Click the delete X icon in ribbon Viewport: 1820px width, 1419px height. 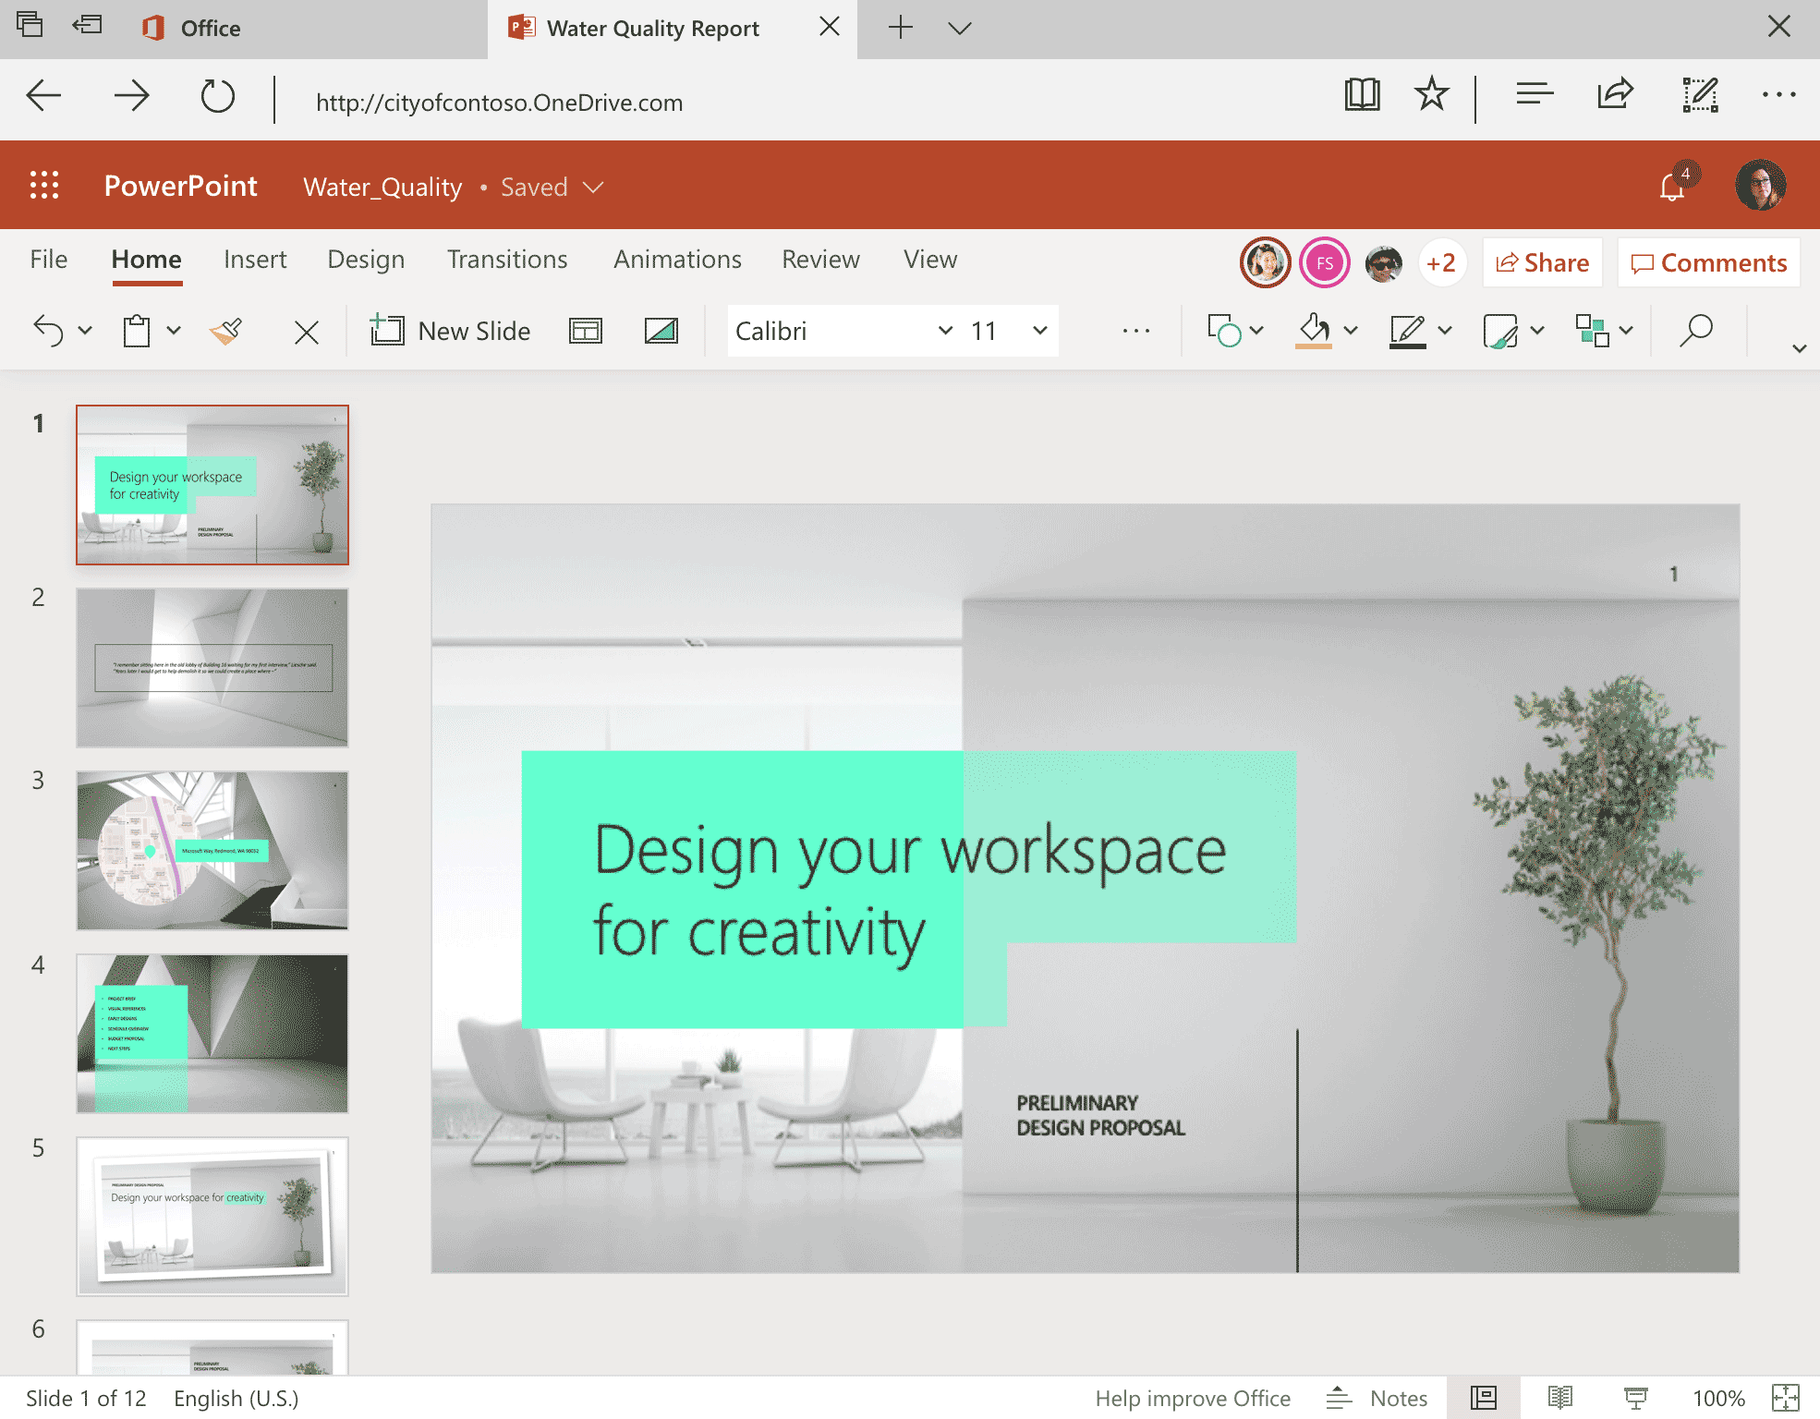306,332
